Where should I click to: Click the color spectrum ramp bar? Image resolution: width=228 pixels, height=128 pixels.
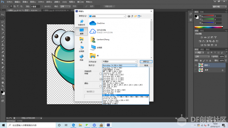coord(209,27)
